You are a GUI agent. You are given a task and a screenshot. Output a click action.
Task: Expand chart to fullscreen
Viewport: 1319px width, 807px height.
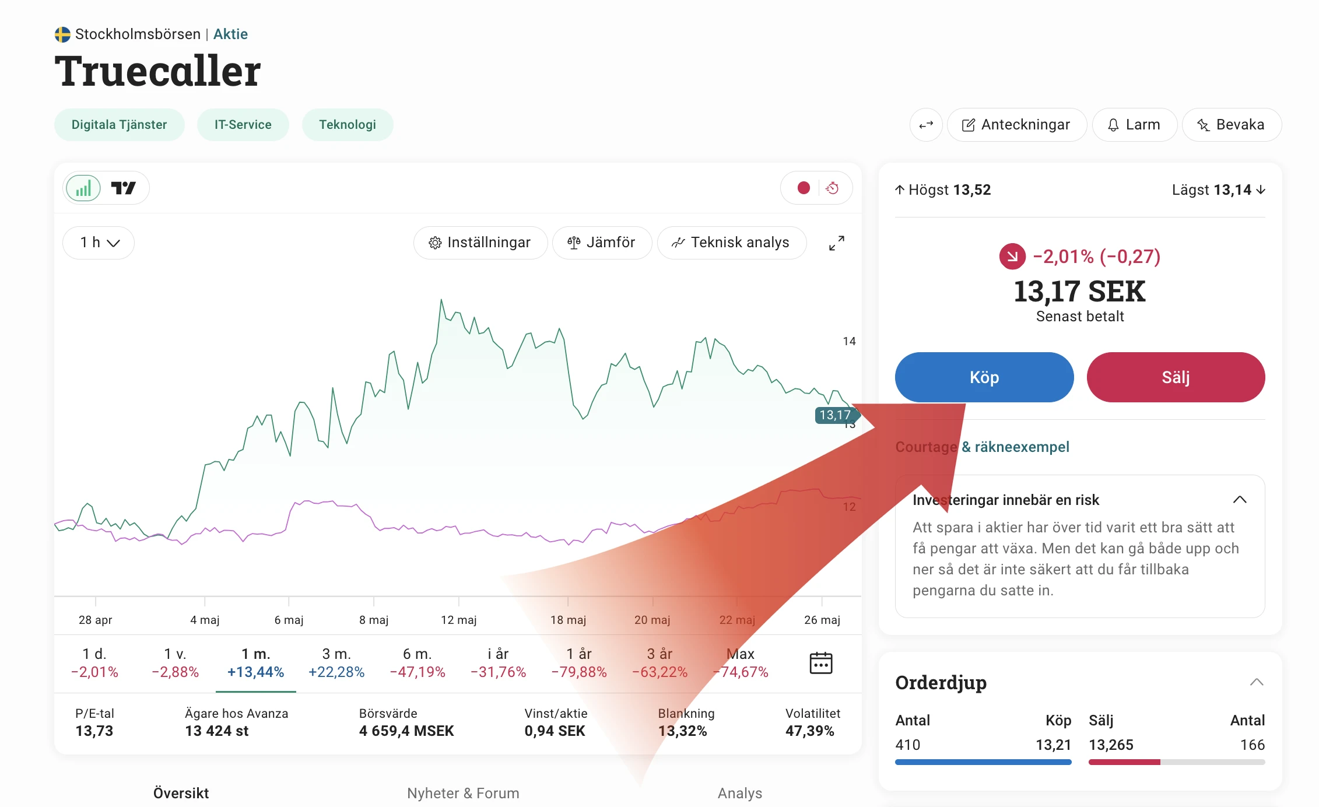point(837,243)
